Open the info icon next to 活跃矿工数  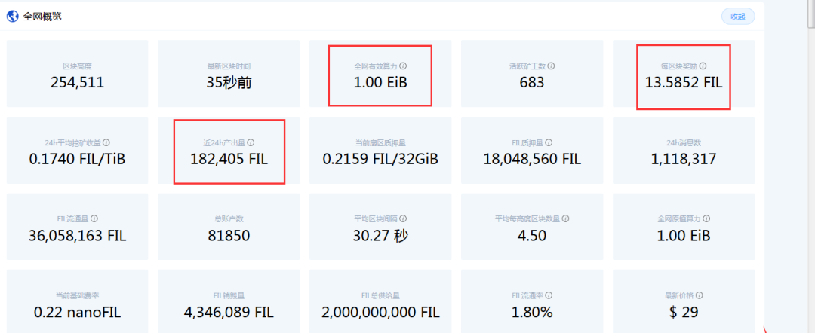tap(551, 66)
